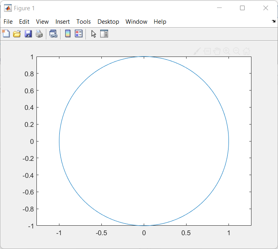
Task: Select the zoom in magnifier tool
Action: coord(227,51)
